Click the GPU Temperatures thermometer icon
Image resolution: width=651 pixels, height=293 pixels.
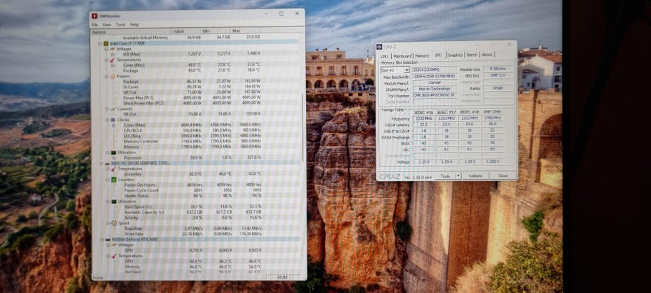tap(114, 256)
